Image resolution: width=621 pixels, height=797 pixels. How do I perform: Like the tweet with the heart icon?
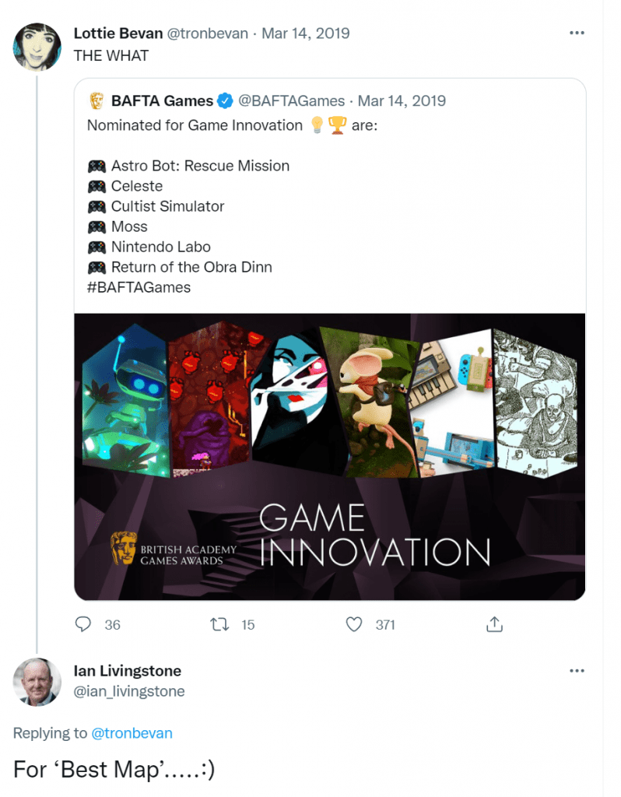tap(355, 624)
